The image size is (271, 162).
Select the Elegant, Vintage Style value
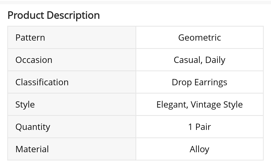pyautogui.click(x=199, y=105)
